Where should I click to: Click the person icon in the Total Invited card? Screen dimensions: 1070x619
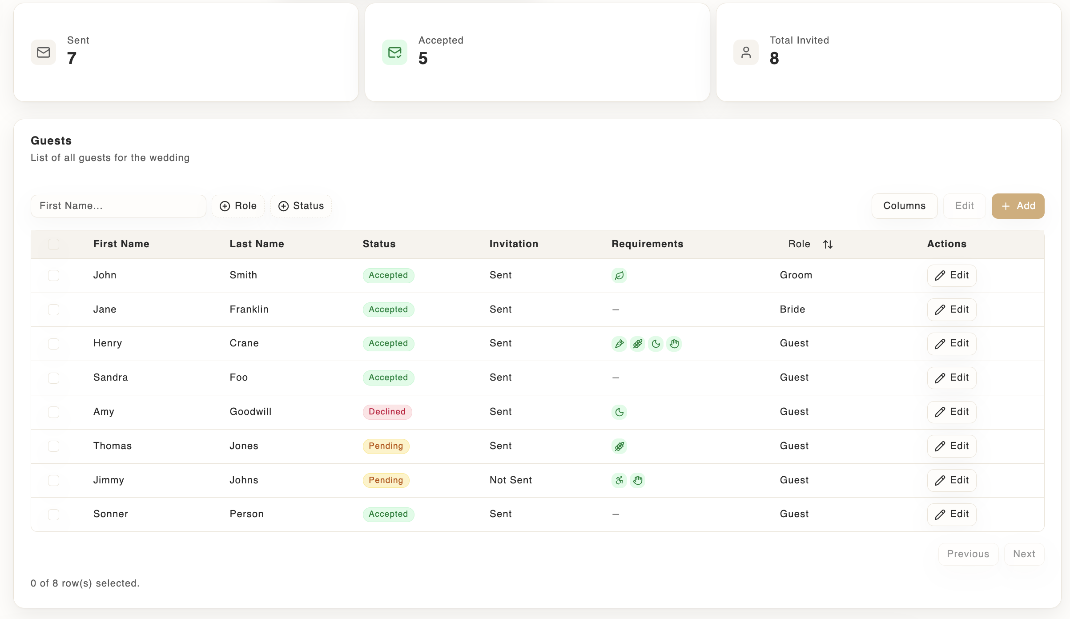pos(746,52)
